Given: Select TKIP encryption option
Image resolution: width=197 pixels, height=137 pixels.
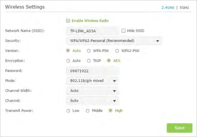Looking at the screenshot, I should [x=89, y=61].
